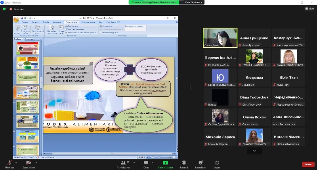Open the Apps icon in toolbar

217,162
